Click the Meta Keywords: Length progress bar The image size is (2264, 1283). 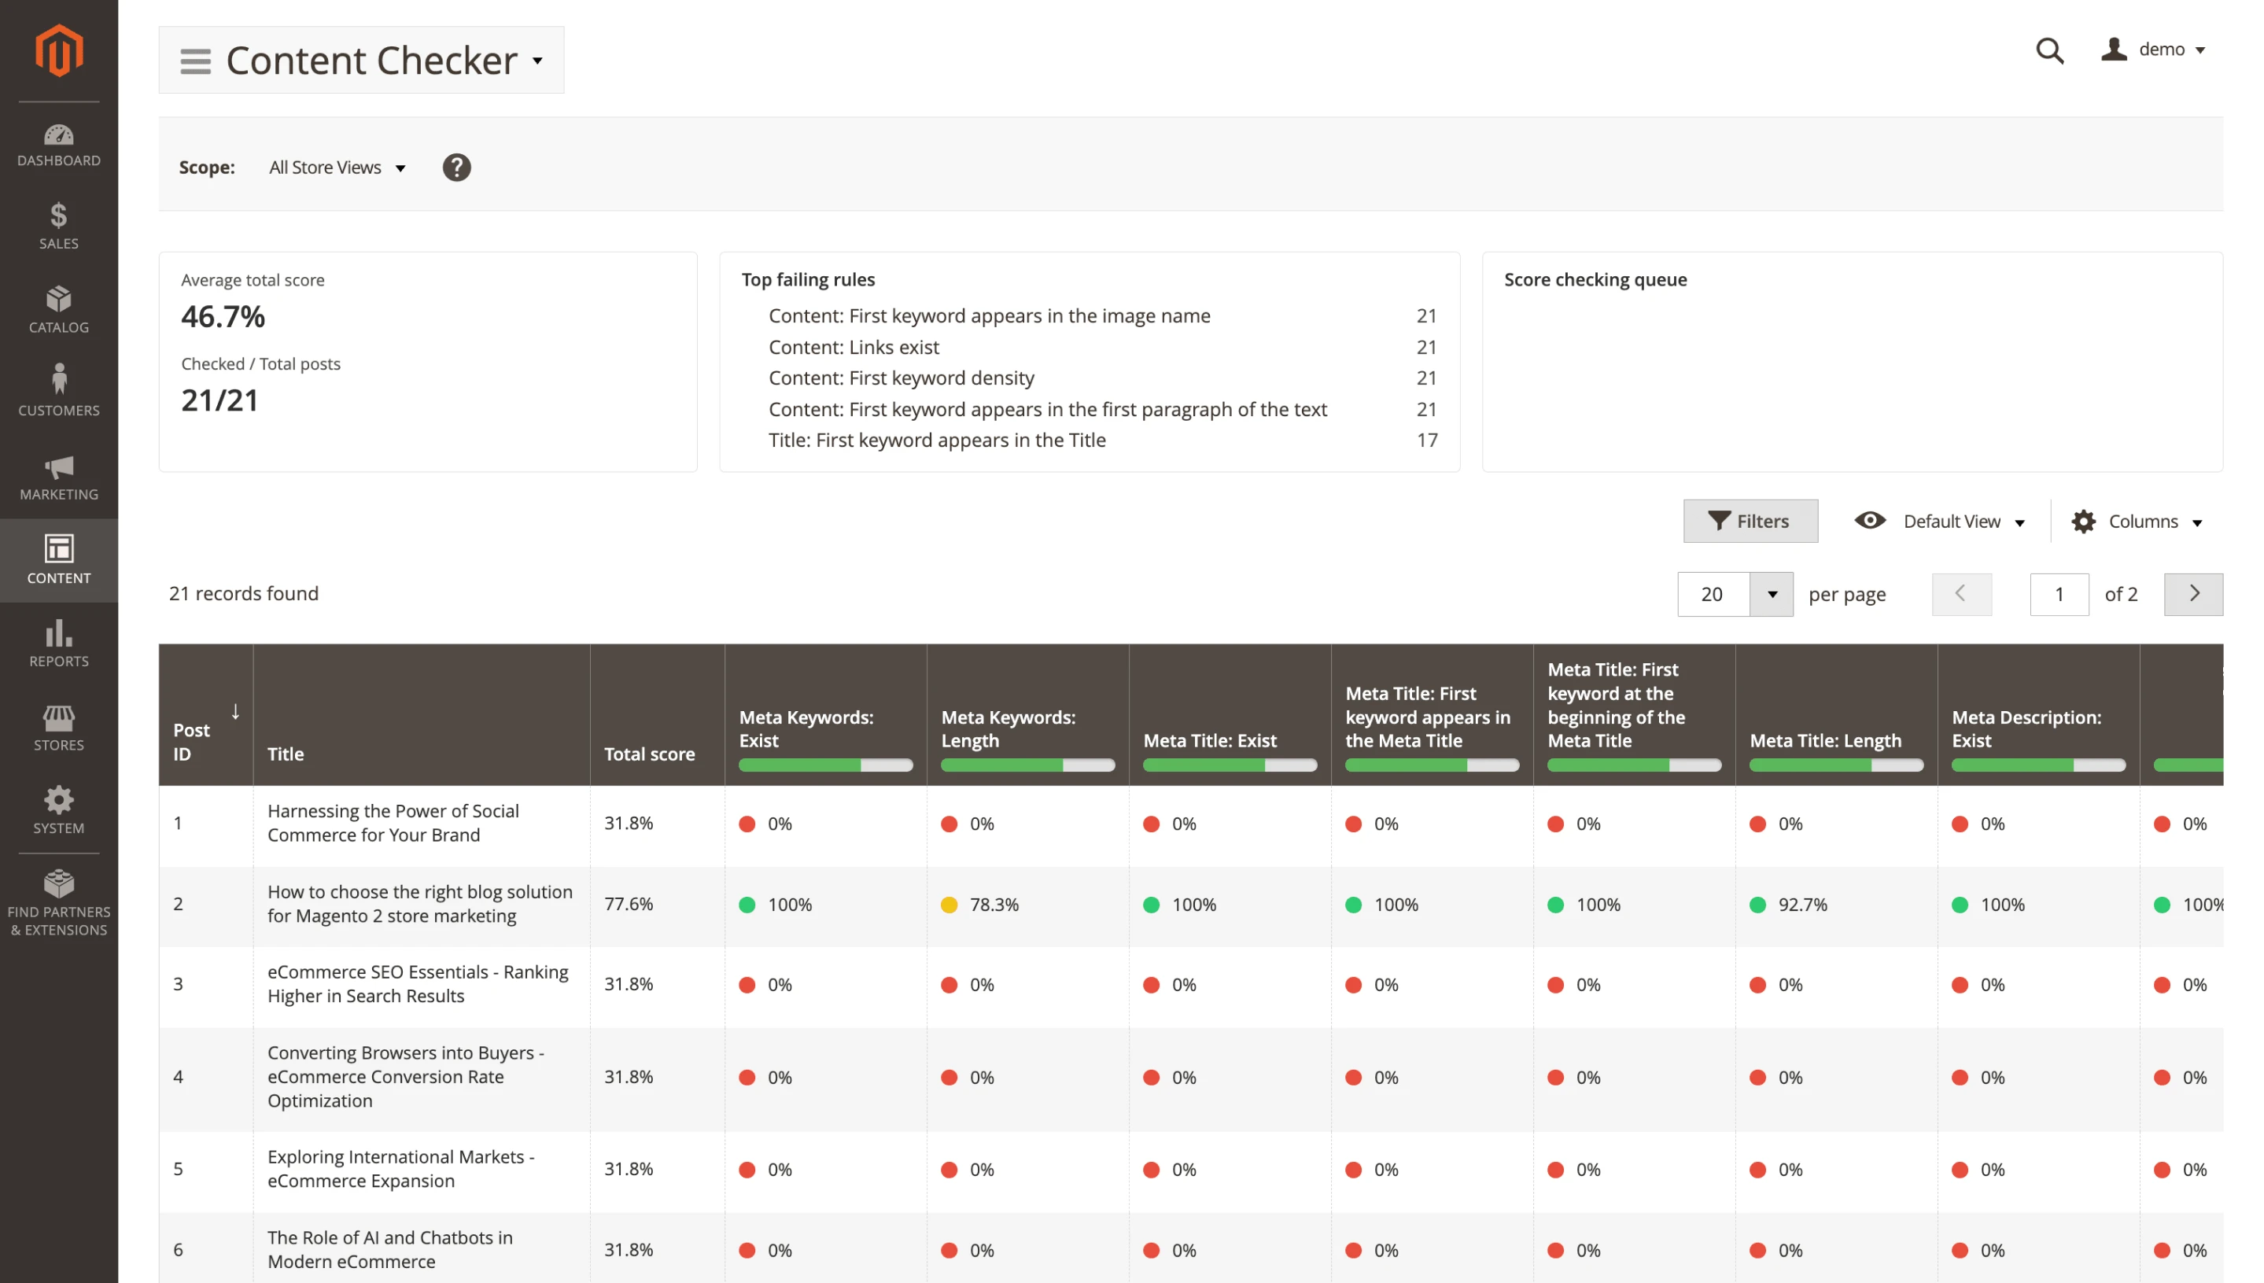[1027, 765]
